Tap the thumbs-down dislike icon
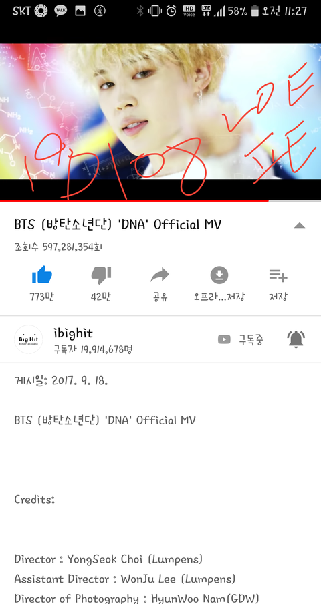The image size is (321, 604). [101, 275]
